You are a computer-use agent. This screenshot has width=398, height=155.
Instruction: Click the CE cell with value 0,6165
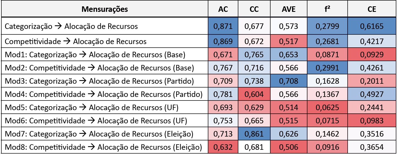click(372, 26)
